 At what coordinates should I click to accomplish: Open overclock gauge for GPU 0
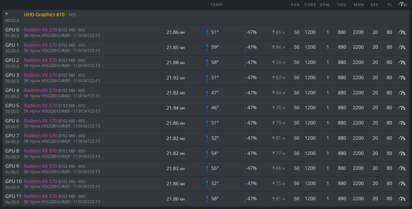pyautogui.click(x=402, y=32)
